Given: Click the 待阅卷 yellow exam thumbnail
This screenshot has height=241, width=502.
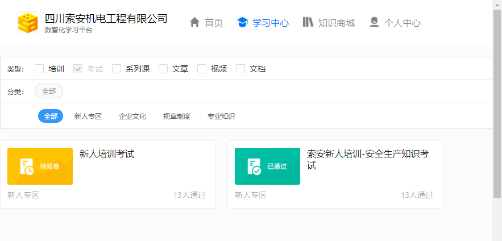Looking at the screenshot, I should point(40,166).
